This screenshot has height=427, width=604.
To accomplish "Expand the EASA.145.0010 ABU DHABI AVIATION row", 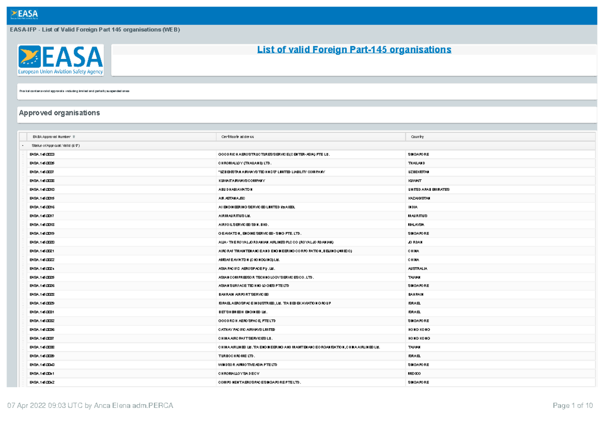I will tap(24, 189).
